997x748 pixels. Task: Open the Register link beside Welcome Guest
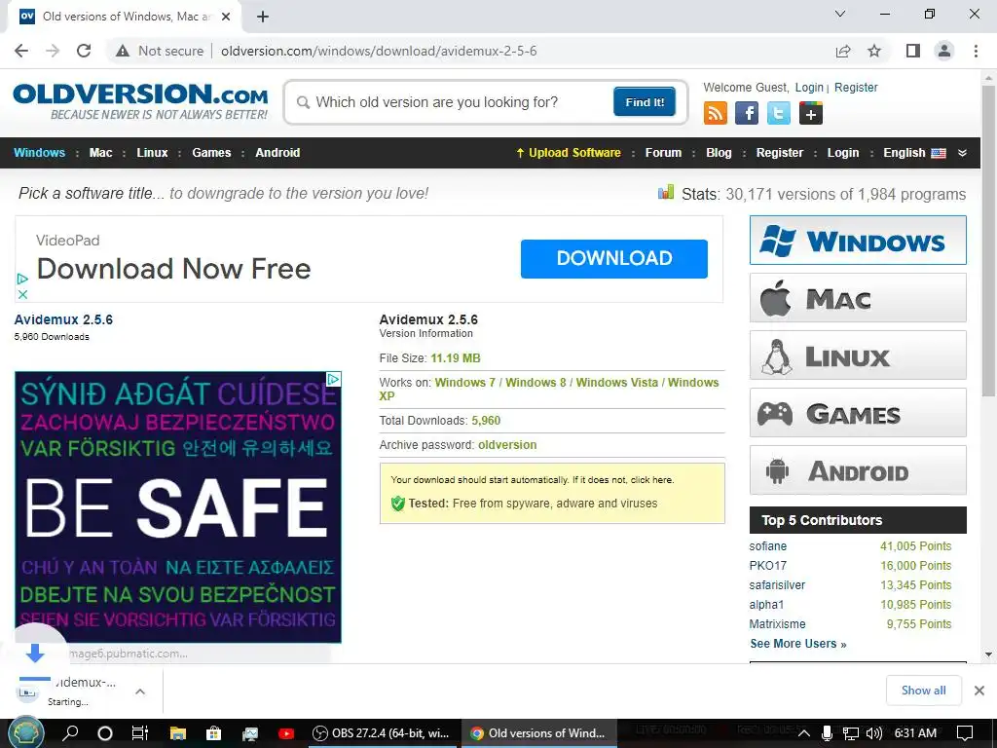click(x=856, y=87)
